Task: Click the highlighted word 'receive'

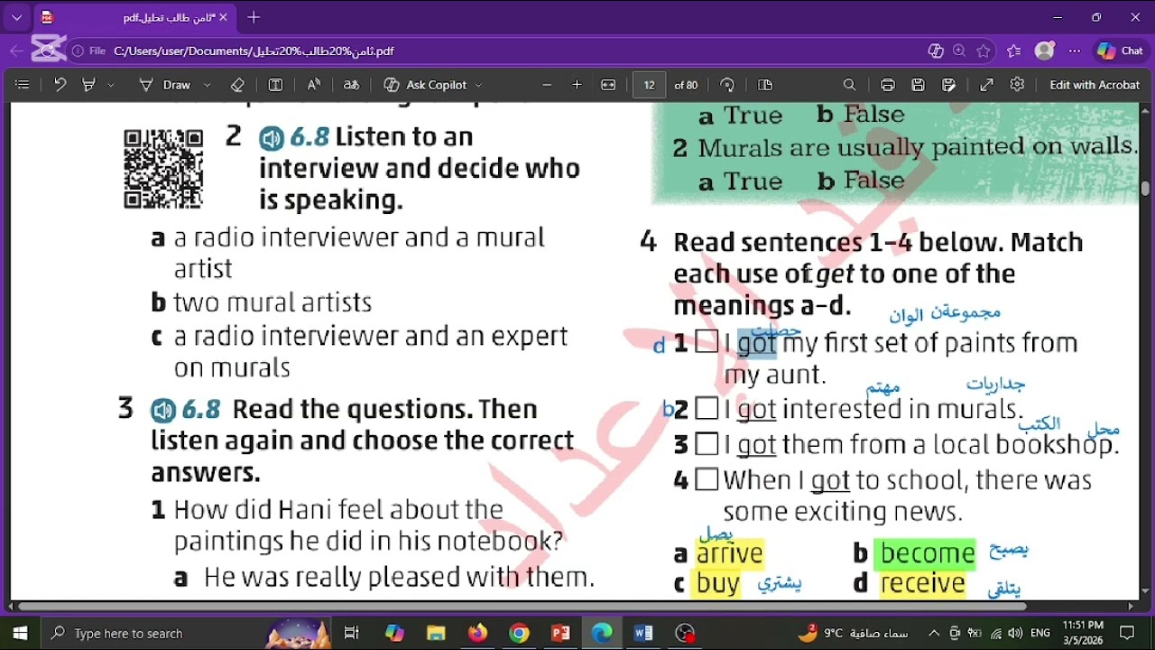Action: [x=922, y=584]
